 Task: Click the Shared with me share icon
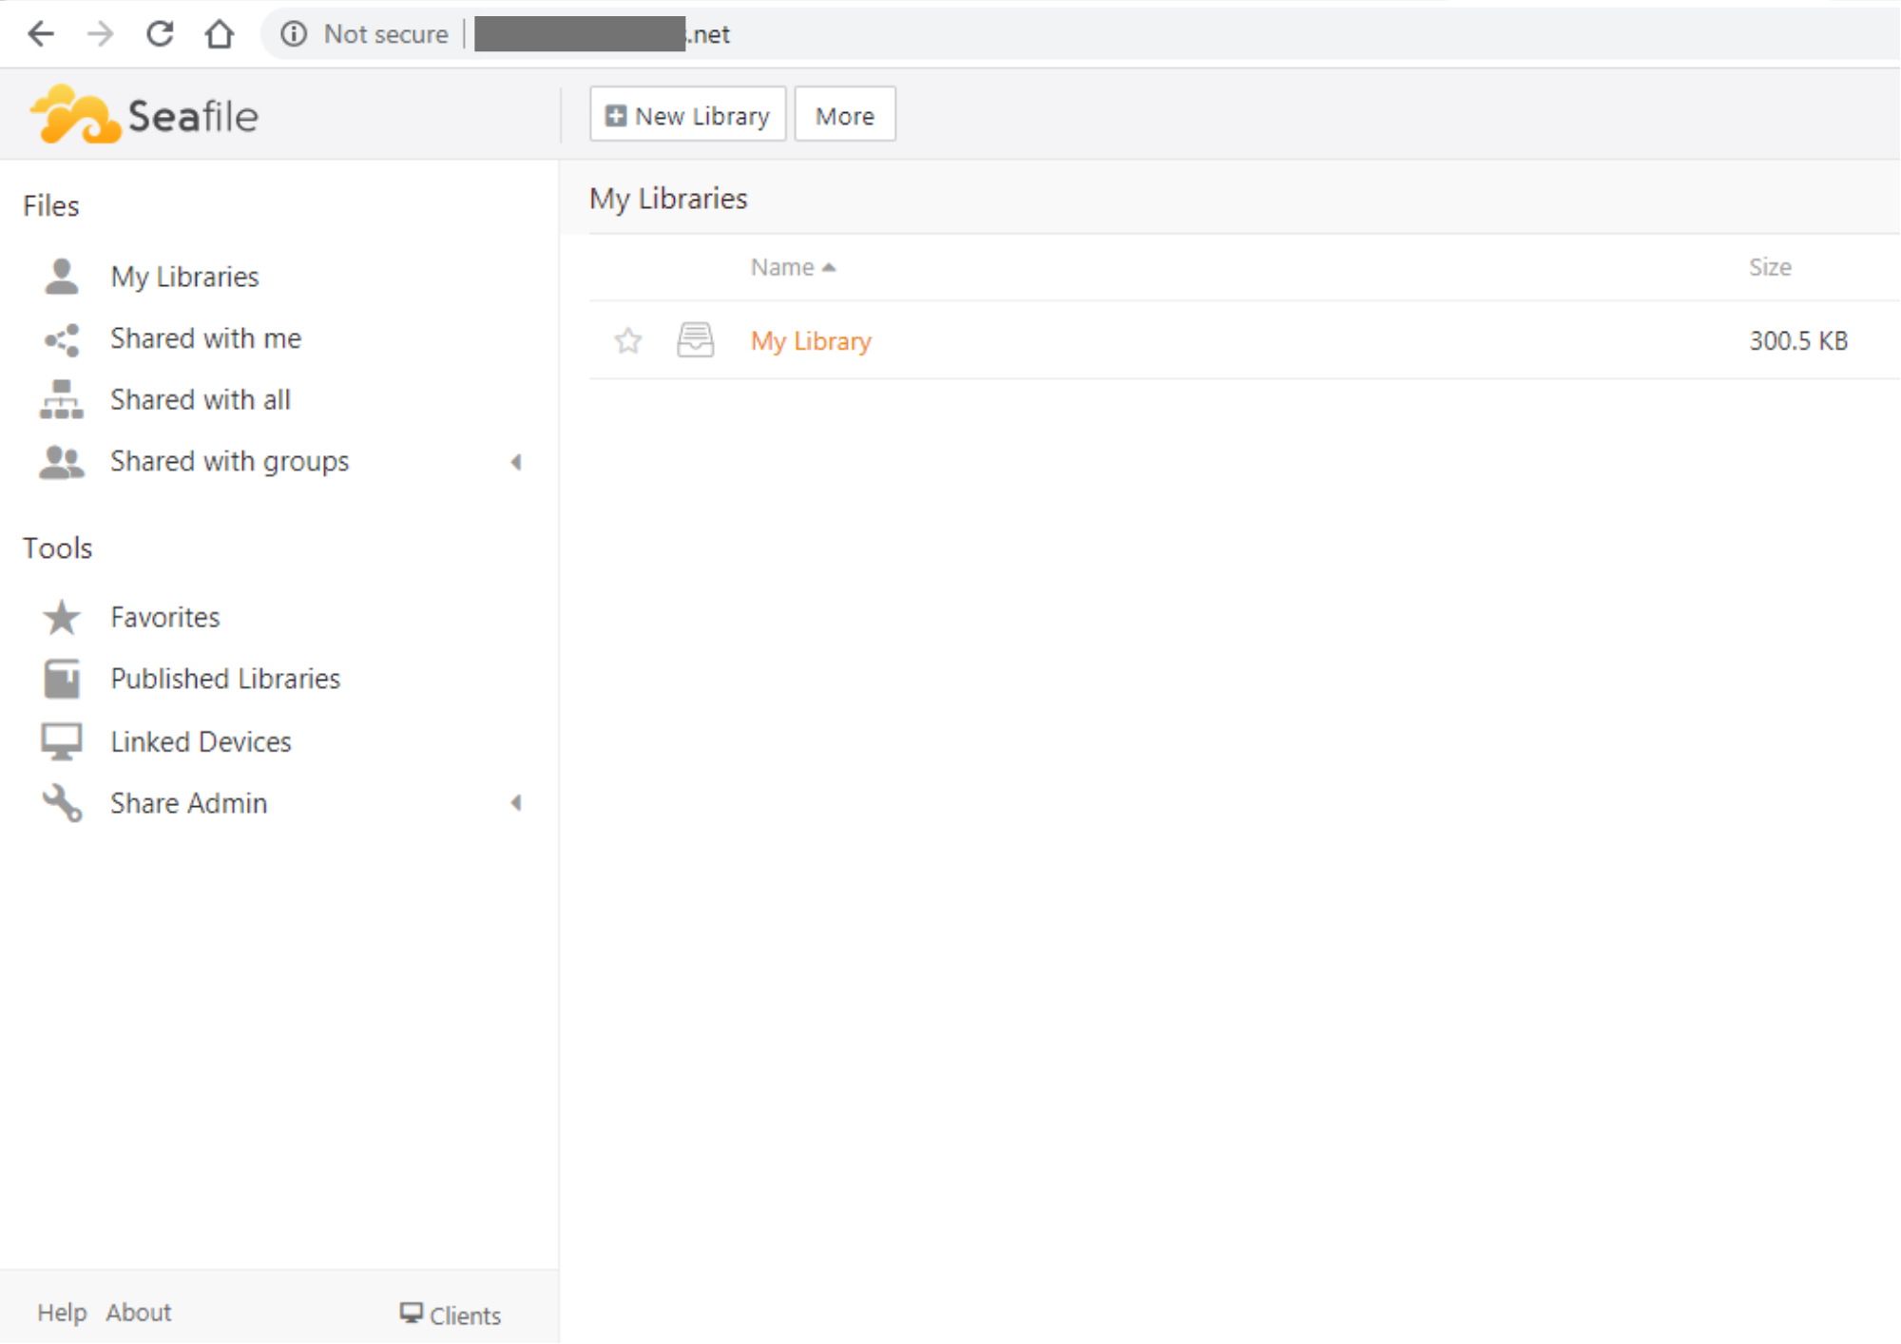point(62,339)
